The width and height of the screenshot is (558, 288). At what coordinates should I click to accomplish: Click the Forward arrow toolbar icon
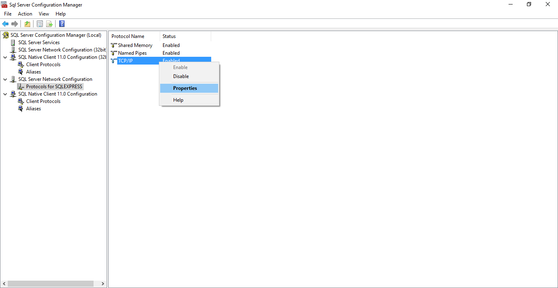click(x=15, y=24)
